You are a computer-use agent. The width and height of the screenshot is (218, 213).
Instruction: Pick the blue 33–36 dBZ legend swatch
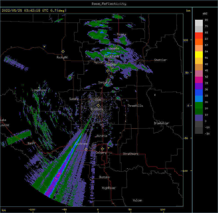(x=199, y=92)
